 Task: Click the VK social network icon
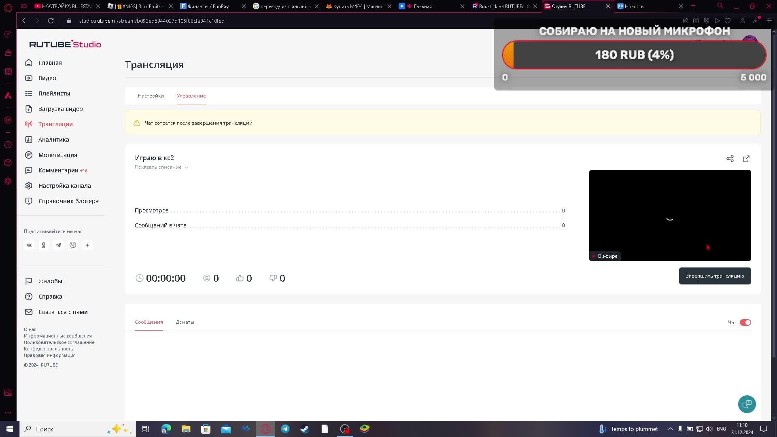coord(29,245)
